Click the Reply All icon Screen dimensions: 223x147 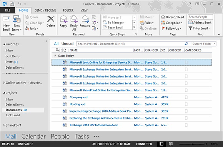pos(74,19)
